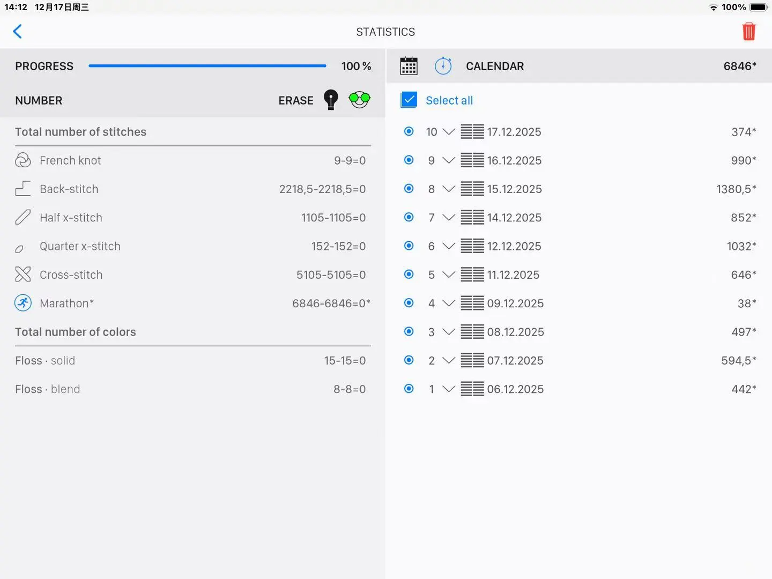Toggle radio button for session 5

coord(409,274)
